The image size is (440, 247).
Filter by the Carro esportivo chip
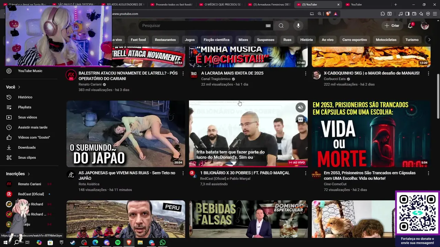pyautogui.click(x=354, y=40)
